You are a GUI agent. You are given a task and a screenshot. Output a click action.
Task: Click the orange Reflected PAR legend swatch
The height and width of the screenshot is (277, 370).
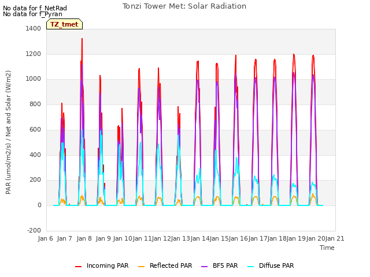141,267
